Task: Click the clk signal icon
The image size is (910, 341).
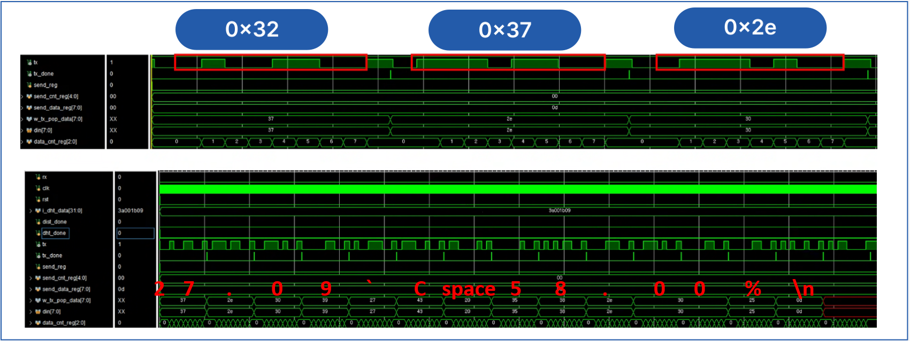Action: (x=38, y=188)
